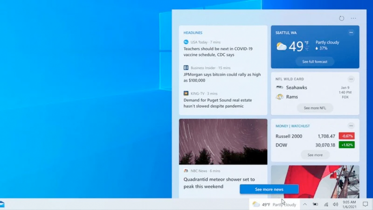Click the Seahawks team logo
Image resolution: width=373 pixels, height=210 pixels.
coord(280,87)
